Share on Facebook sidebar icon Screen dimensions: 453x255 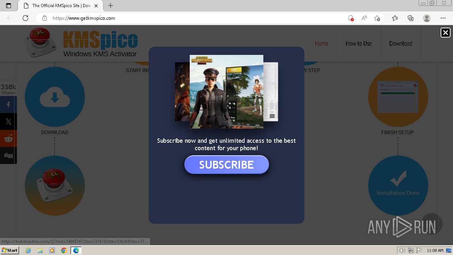[x=8, y=104]
